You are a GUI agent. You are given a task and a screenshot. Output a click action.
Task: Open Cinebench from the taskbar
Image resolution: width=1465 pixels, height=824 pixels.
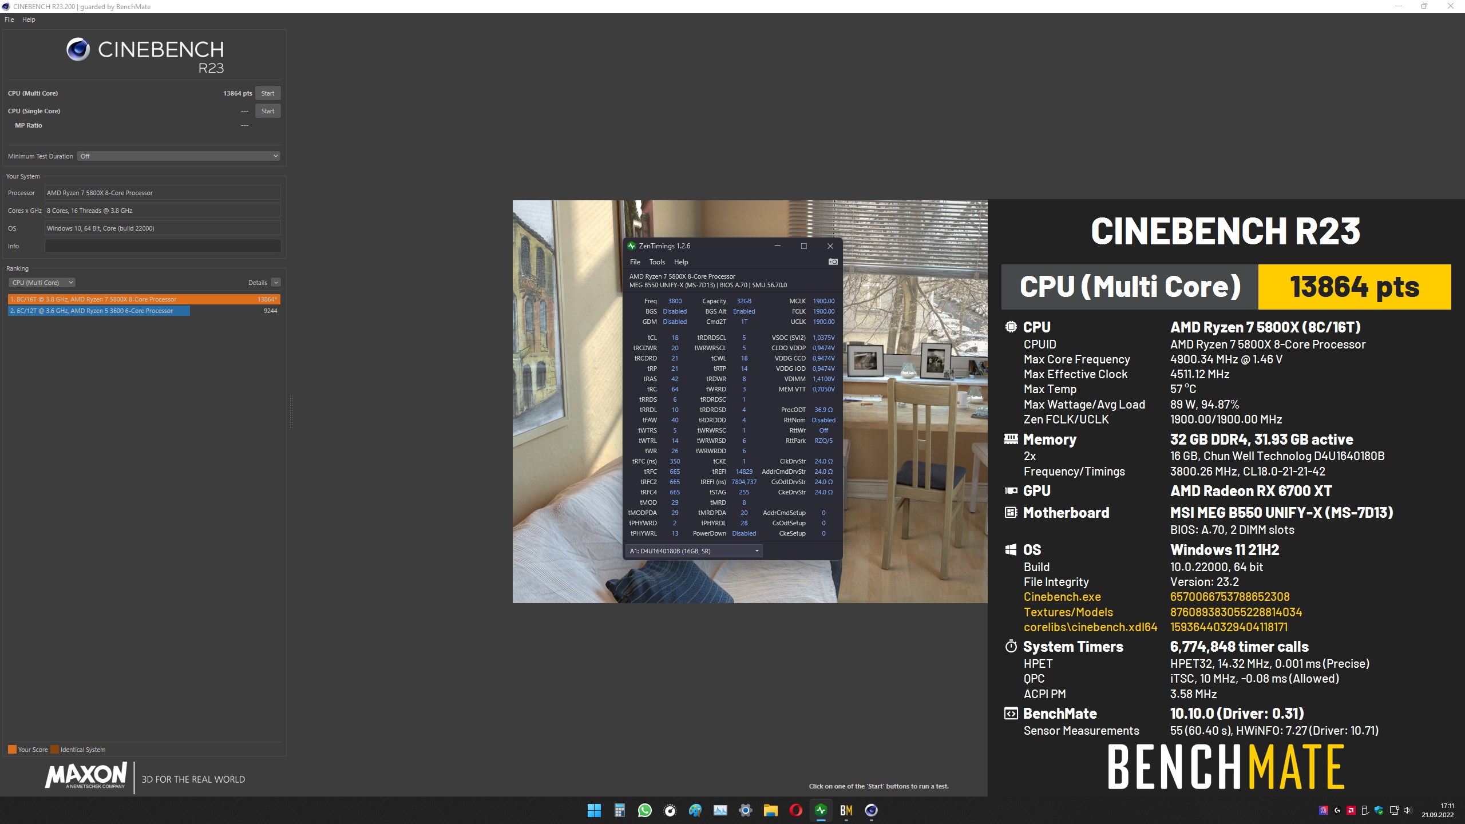[x=871, y=810]
